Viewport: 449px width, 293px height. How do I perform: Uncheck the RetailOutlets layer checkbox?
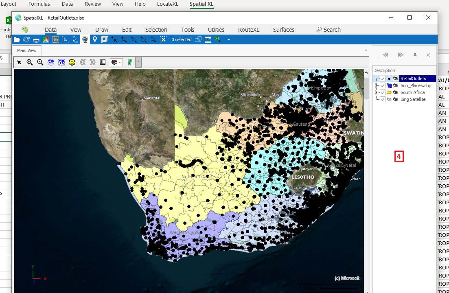[x=383, y=79]
